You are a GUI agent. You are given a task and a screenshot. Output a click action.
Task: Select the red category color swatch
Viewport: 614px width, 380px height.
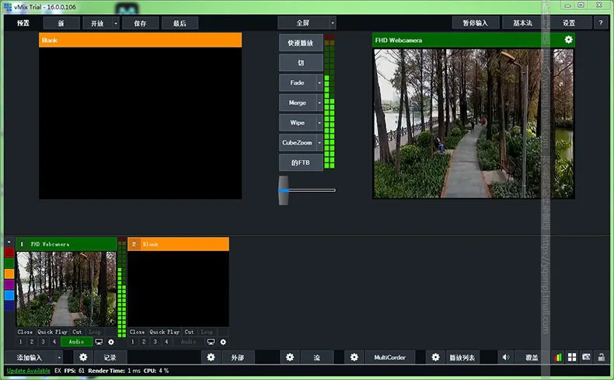click(x=9, y=252)
